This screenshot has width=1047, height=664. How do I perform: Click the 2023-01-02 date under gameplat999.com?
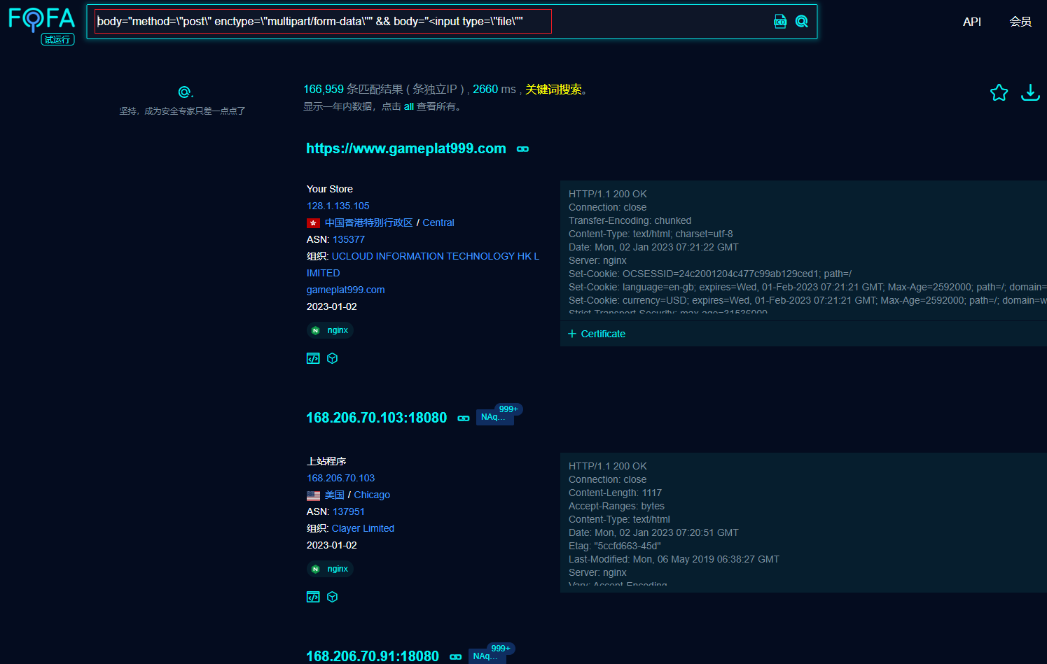[x=332, y=306]
